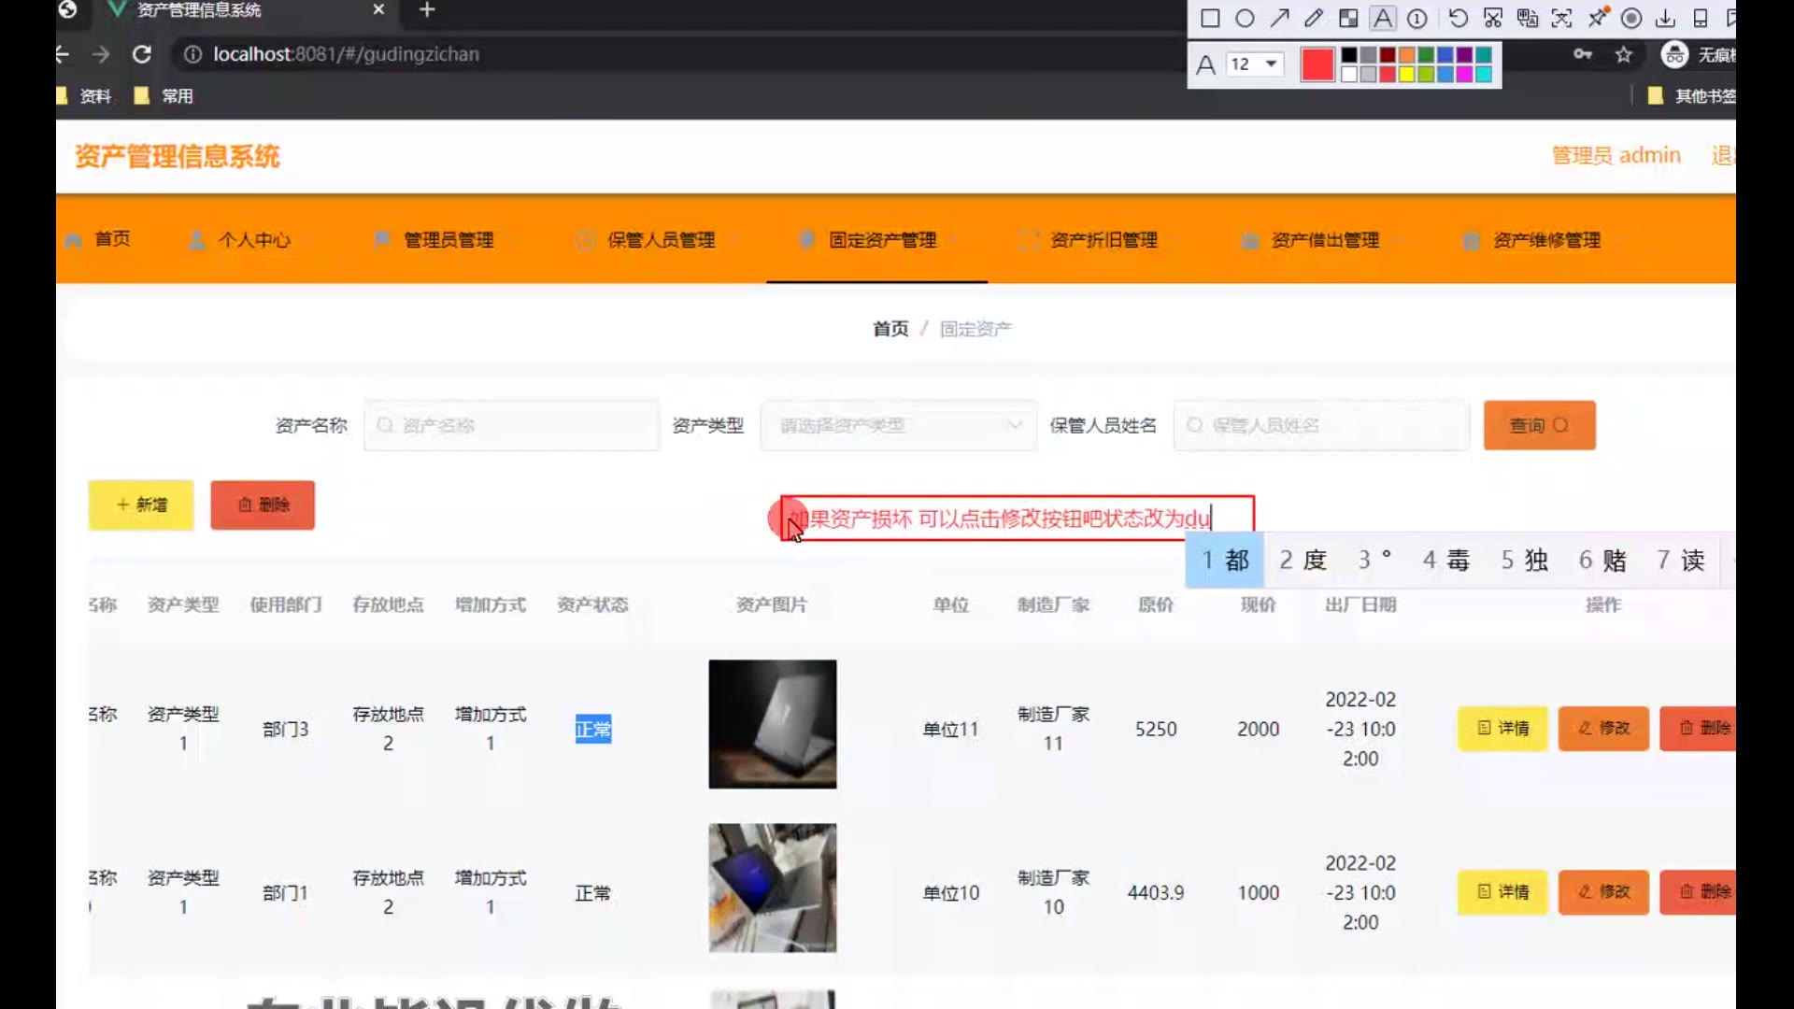Choose IME candidate 2 度
This screenshot has width=1794, height=1009.
[x=1303, y=560]
